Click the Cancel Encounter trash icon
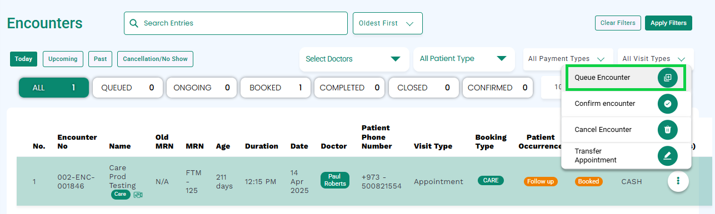The height and width of the screenshot is (214, 715). point(668,130)
